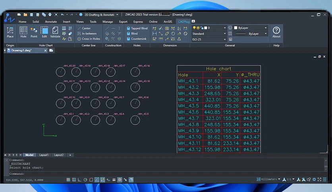Open the layer 0 dropdown
Screen dimensions: 332x192
(209, 28)
